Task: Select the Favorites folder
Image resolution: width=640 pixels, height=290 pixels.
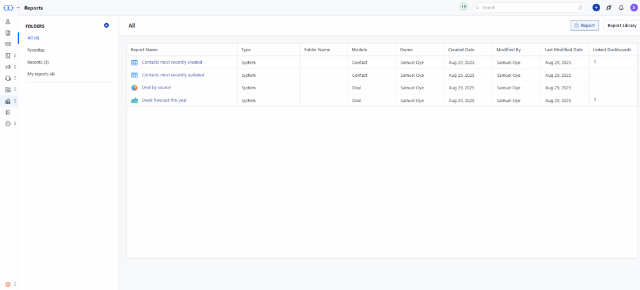Action: pos(36,50)
